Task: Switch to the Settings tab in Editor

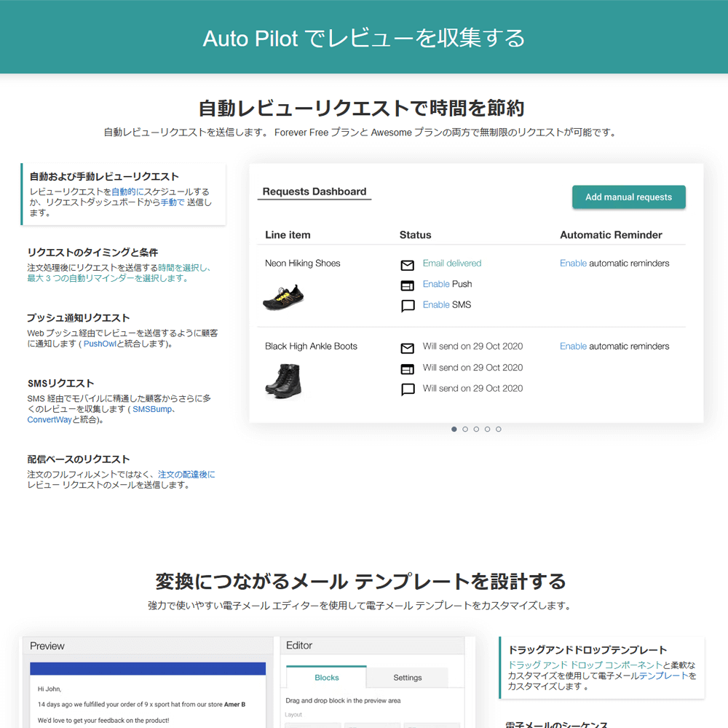Action: coord(407,678)
